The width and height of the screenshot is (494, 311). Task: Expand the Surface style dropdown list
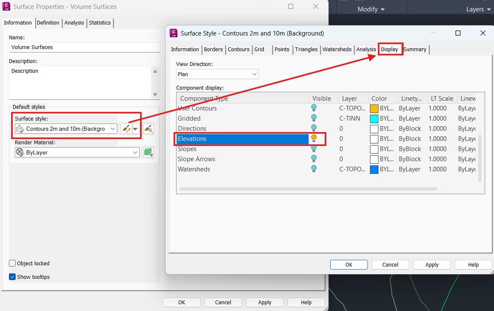point(113,129)
